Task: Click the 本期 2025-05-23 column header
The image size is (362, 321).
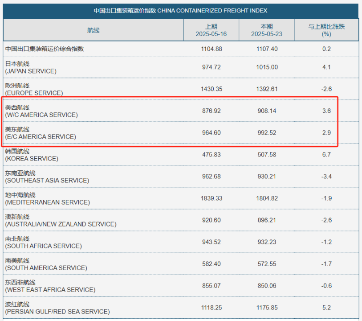Action: point(267,30)
